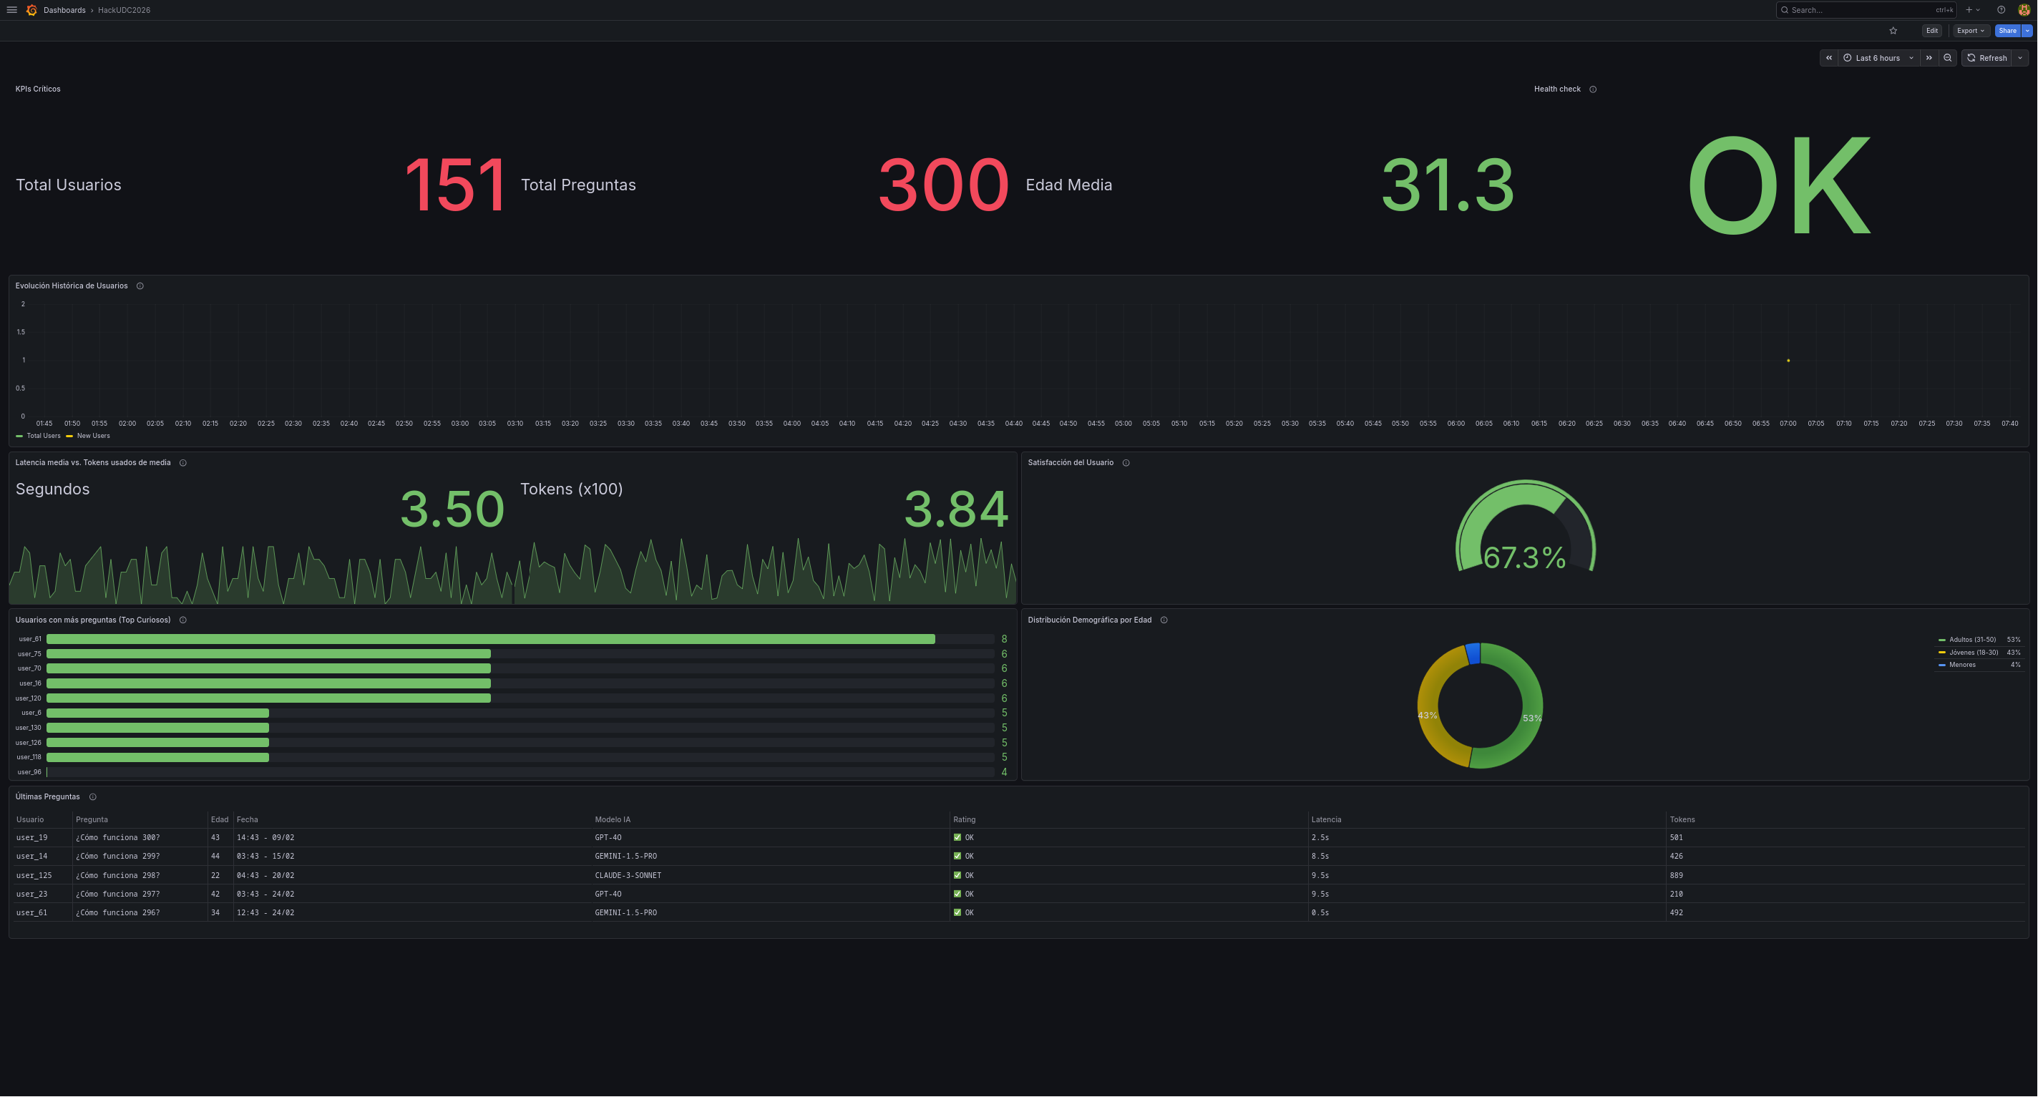This screenshot has width=2038, height=1097.
Task: Click Adultos (31-50) green legend swatch
Action: [1941, 640]
